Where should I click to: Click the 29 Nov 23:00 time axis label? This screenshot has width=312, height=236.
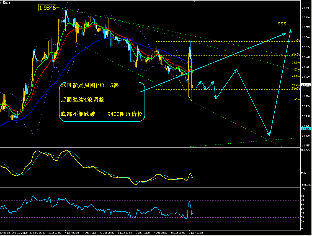[20, 233]
